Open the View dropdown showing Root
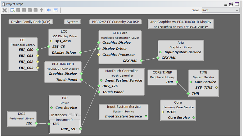Image resolution: width=243 pixels, height=138 pixels. pos(220,10)
